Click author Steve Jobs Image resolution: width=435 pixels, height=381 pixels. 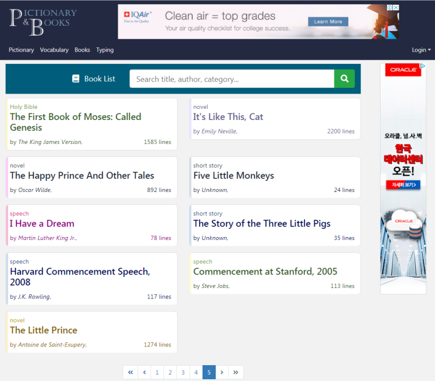pos(215,286)
